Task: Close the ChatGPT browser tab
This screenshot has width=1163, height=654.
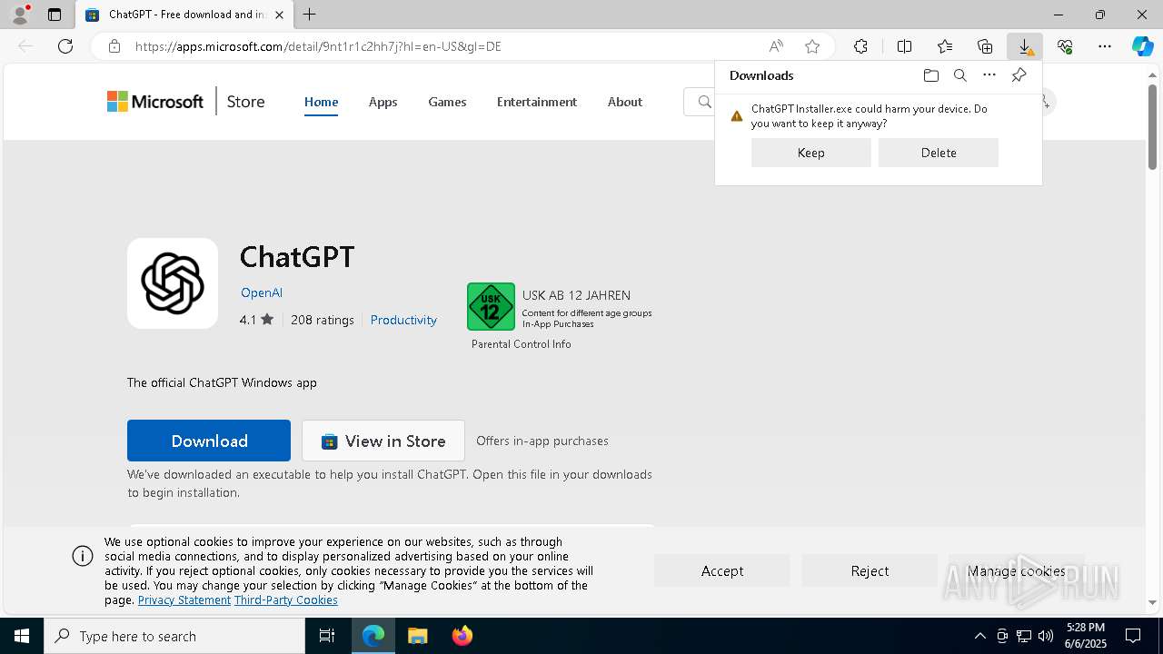Action: (x=280, y=15)
